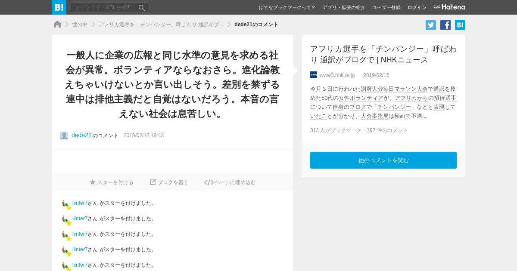This screenshot has width=517, height=271.
Task: Open first liinter7 star user link
Action: [x=80, y=203]
